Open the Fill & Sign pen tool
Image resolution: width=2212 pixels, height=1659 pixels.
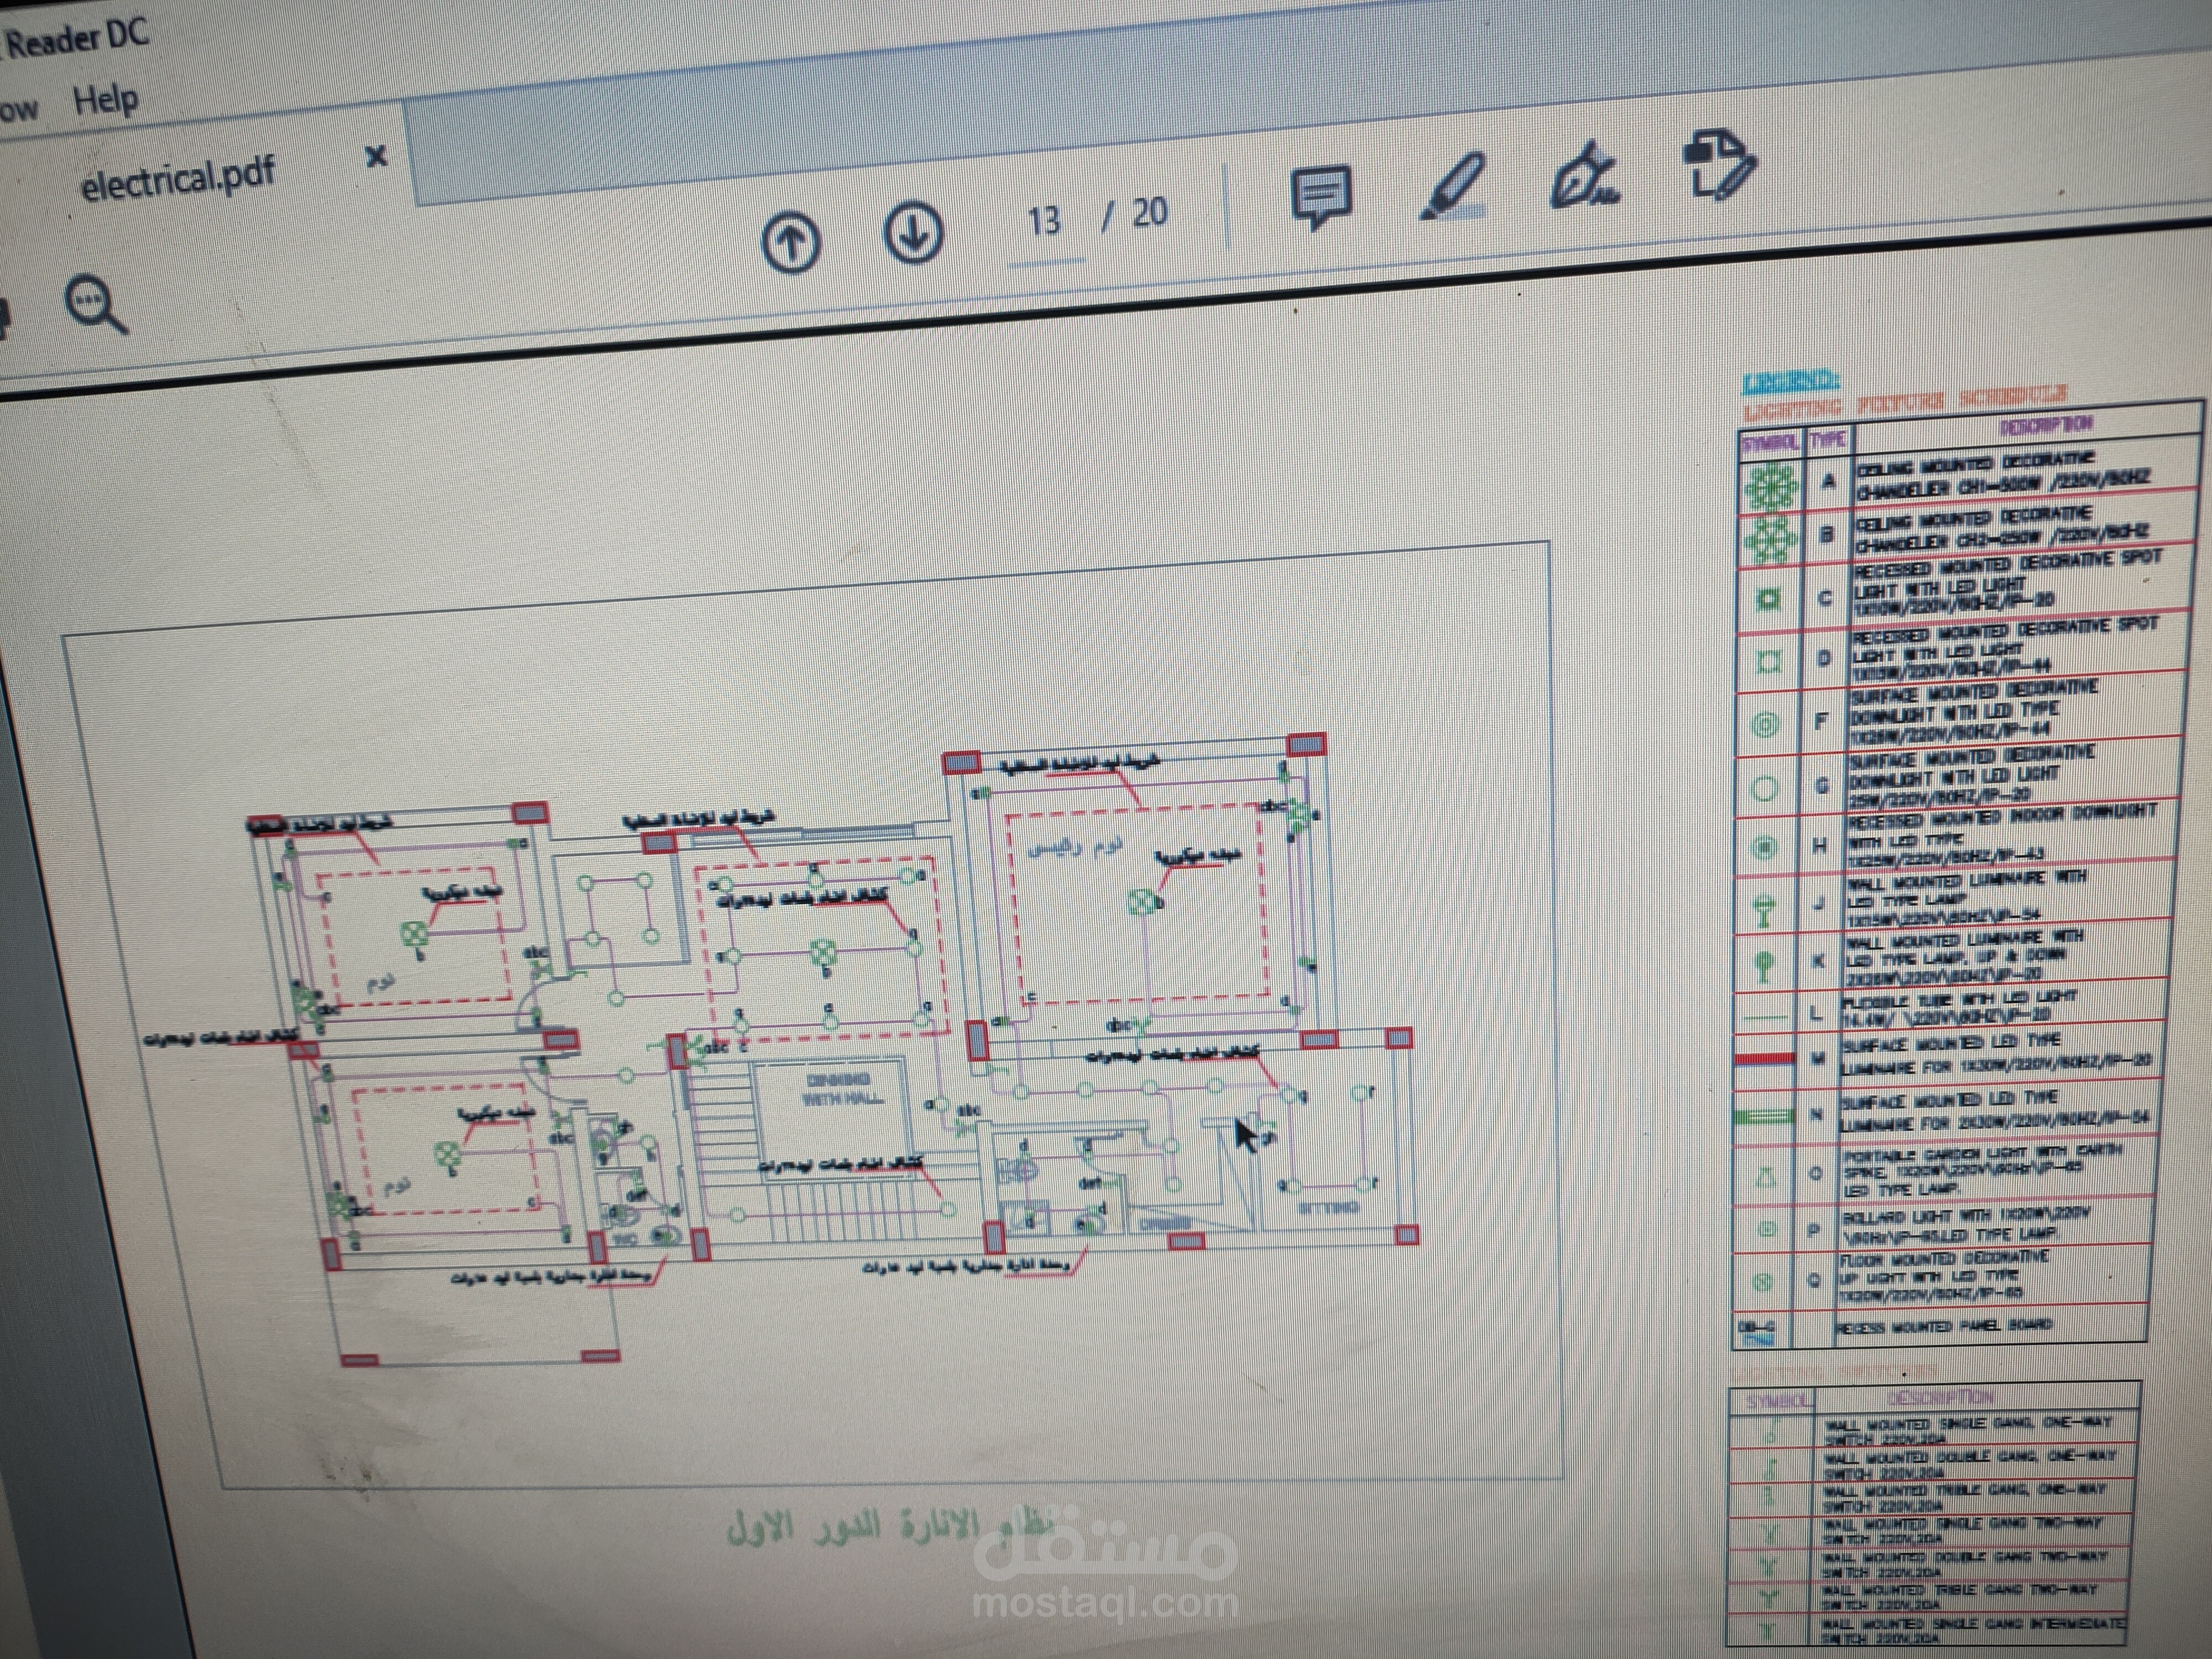1584,176
